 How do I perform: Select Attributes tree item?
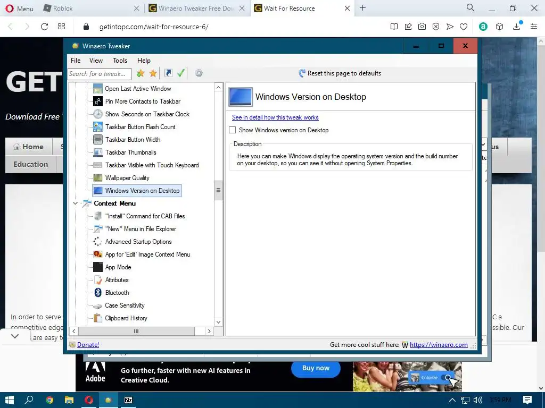click(x=117, y=280)
